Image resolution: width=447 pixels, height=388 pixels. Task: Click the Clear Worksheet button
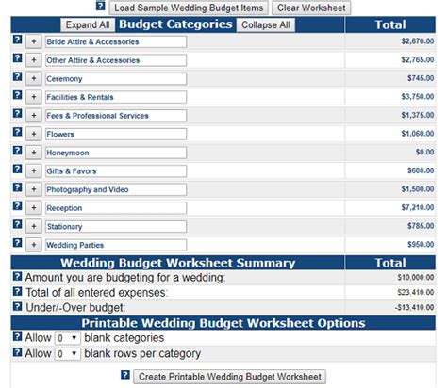pos(311,8)
